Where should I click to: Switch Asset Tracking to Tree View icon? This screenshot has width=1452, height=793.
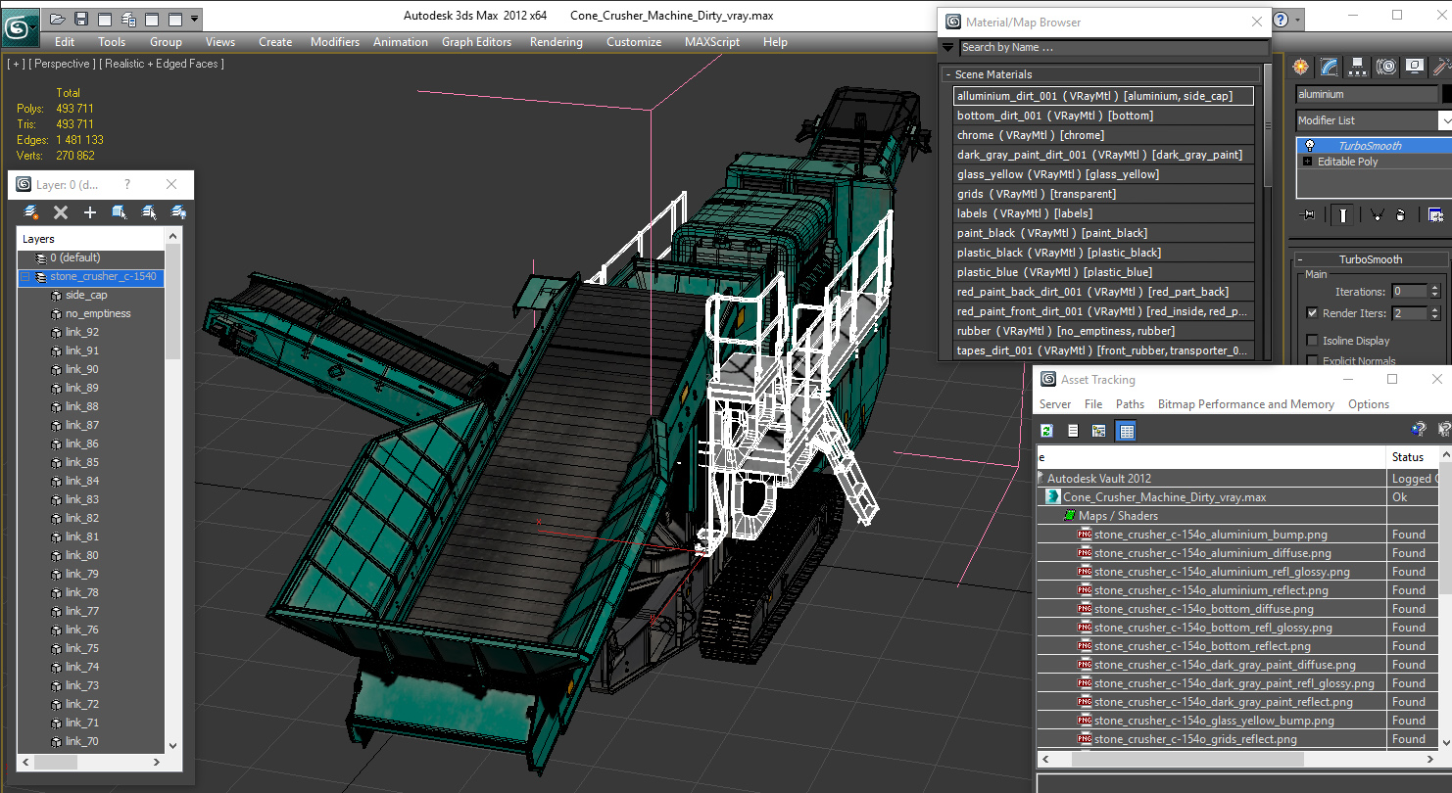pos(1099,431)
